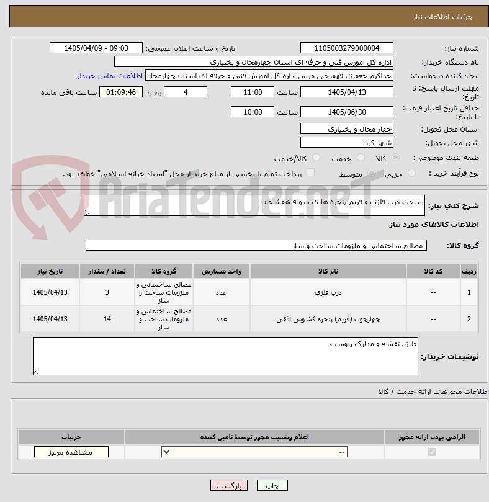This screenshot has width=489, height=502.
Task: Click the remaining time 01:09:46 field
Action: (x=121, y=92)
